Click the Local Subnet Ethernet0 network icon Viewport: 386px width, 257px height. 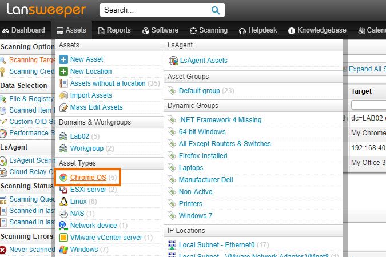click(x=172, y=245)
